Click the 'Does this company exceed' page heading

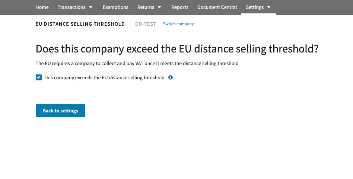point(177,49)
